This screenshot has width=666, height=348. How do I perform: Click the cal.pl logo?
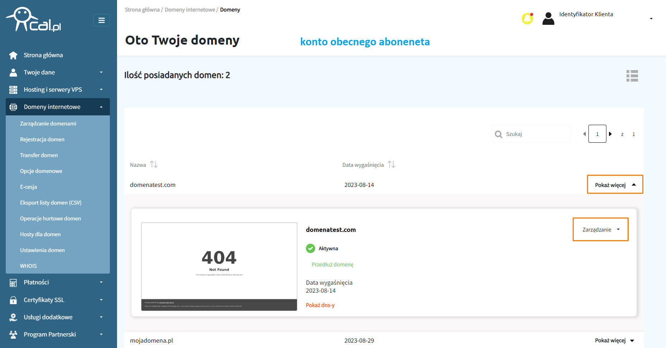[34, 20]
